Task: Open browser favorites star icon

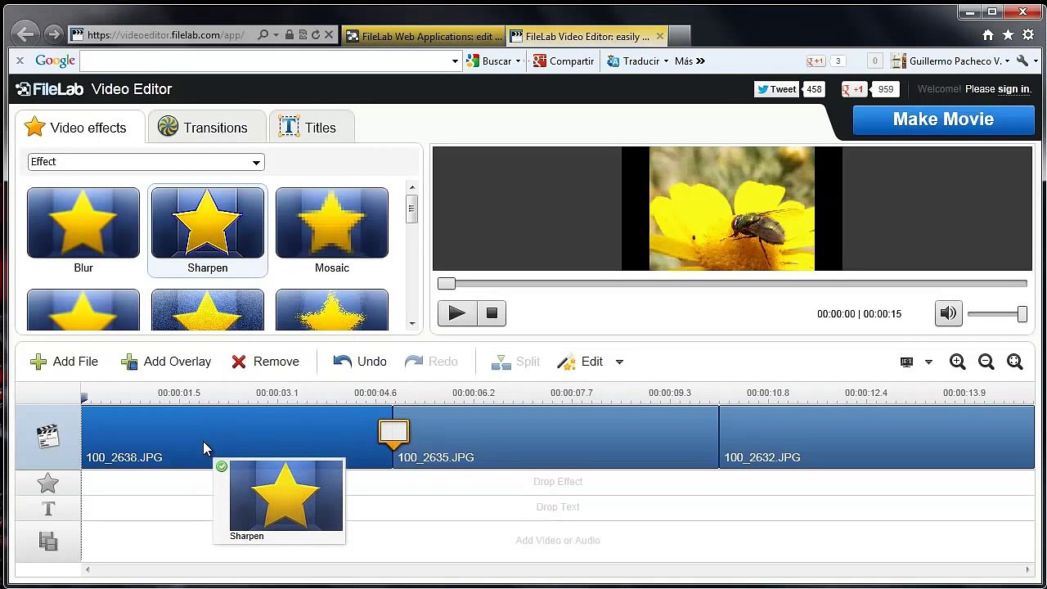Action: click(1008, 35)
